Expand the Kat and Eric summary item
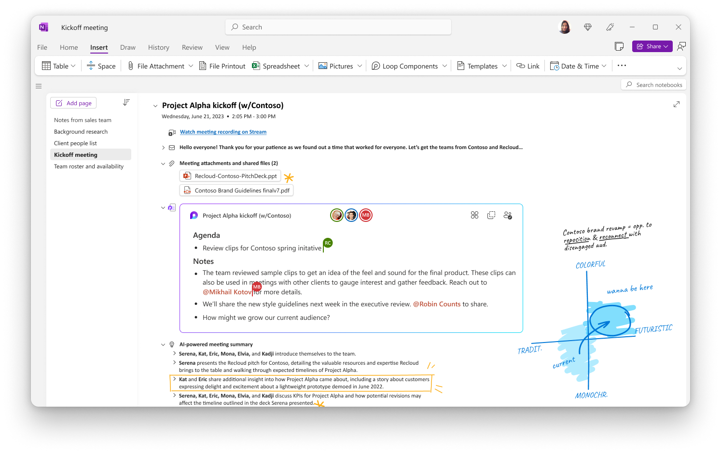 [x=174, y=380]
